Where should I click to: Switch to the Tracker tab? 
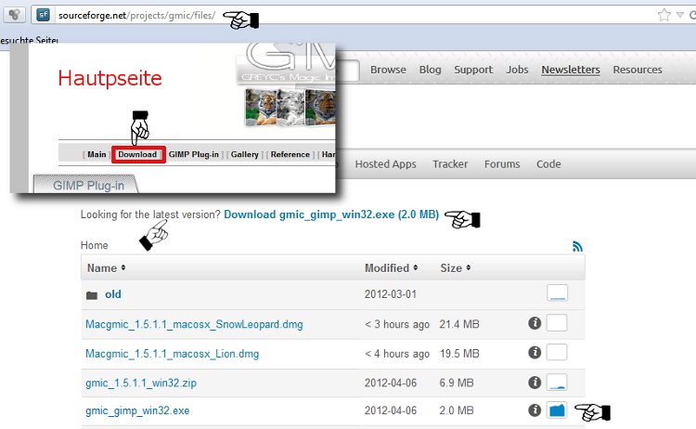click(450, 164)
